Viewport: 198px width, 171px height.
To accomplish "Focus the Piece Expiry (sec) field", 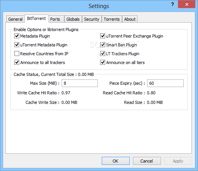I will pos(165,83).
